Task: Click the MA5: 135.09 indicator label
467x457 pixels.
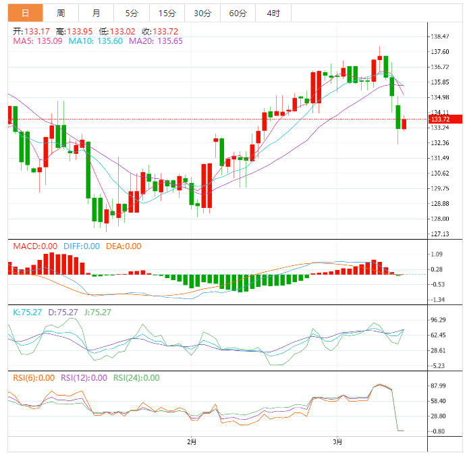Action: pos(38,41)
